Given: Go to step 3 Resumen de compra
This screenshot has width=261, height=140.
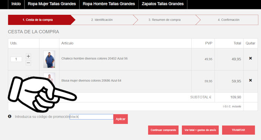Looking at the screenshot, I should click(164, 20).
